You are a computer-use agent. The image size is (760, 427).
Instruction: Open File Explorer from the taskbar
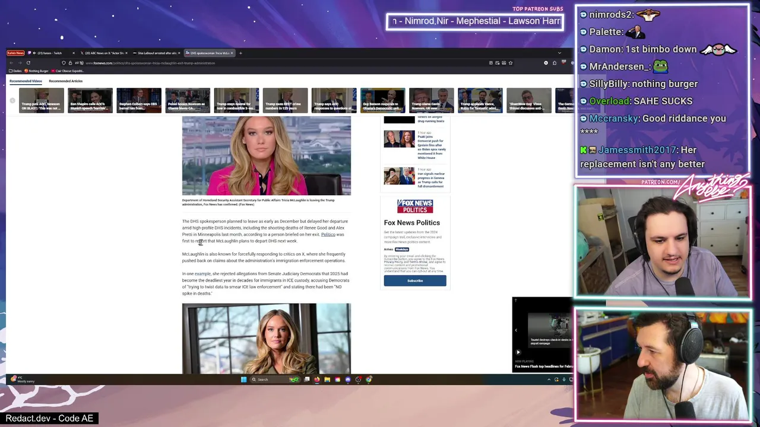327,380
